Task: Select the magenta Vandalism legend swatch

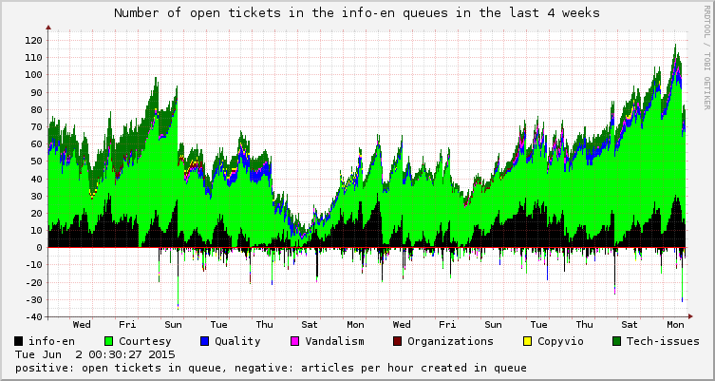Action: 295,341
